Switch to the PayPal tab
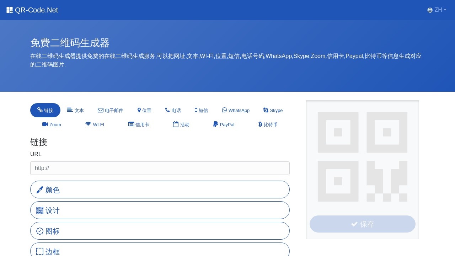455x256 pixels. [224, 124]
